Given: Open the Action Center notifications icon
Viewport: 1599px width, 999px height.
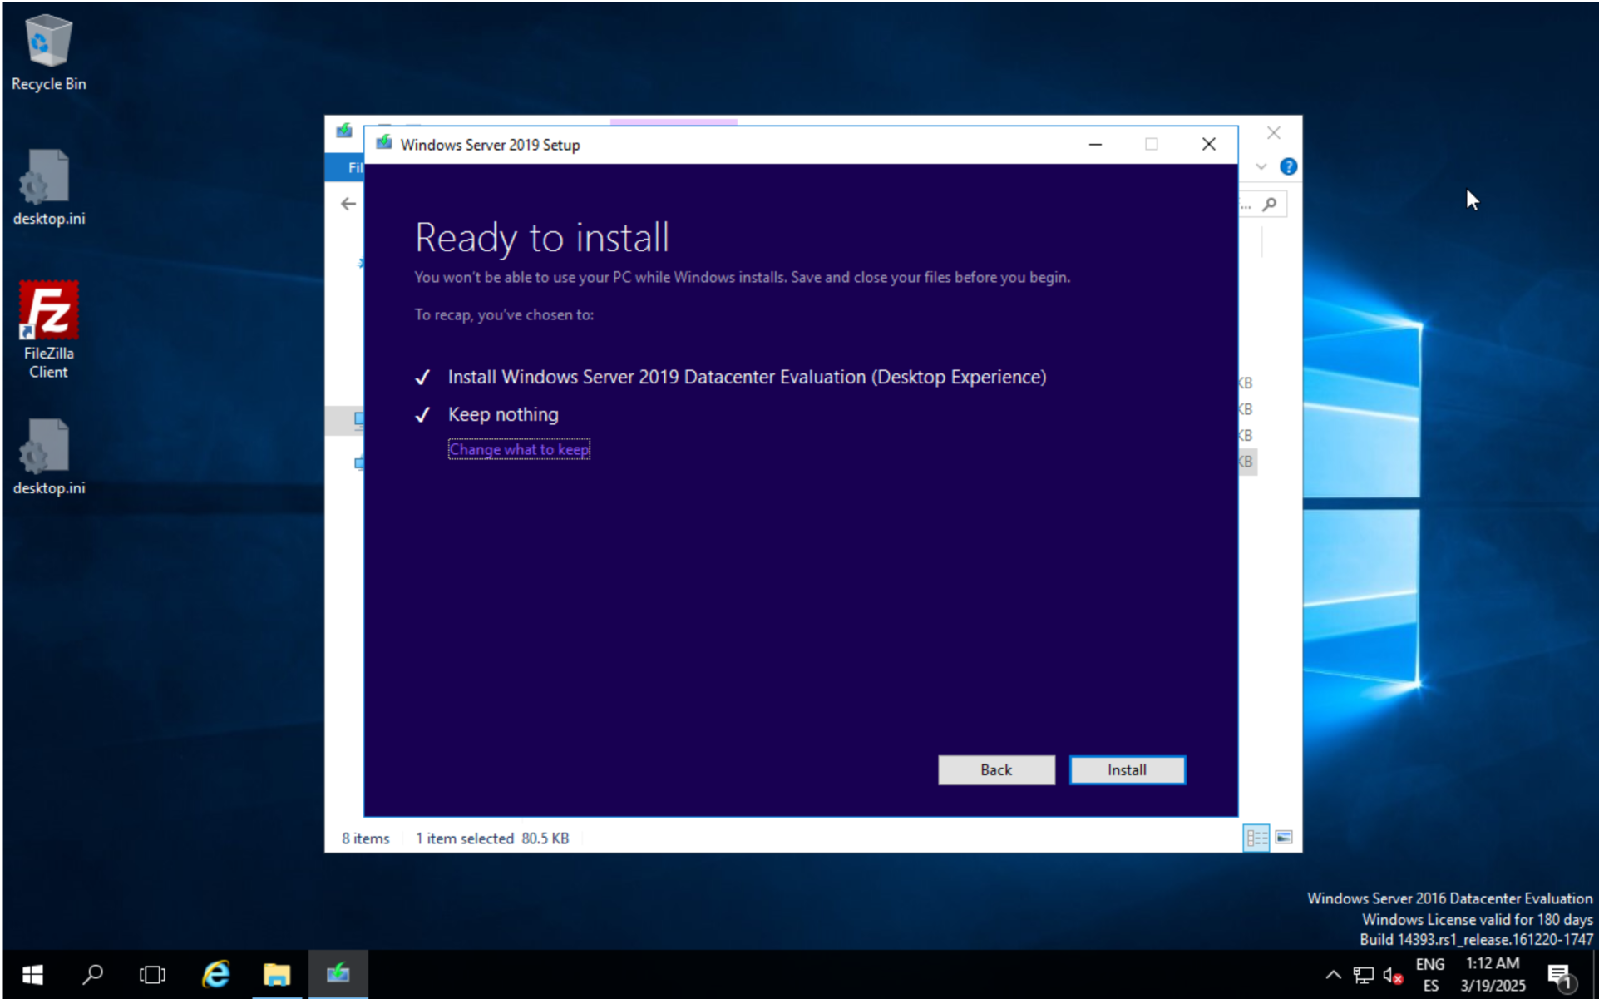Looking at the screenshot, I should [1559, 975].
